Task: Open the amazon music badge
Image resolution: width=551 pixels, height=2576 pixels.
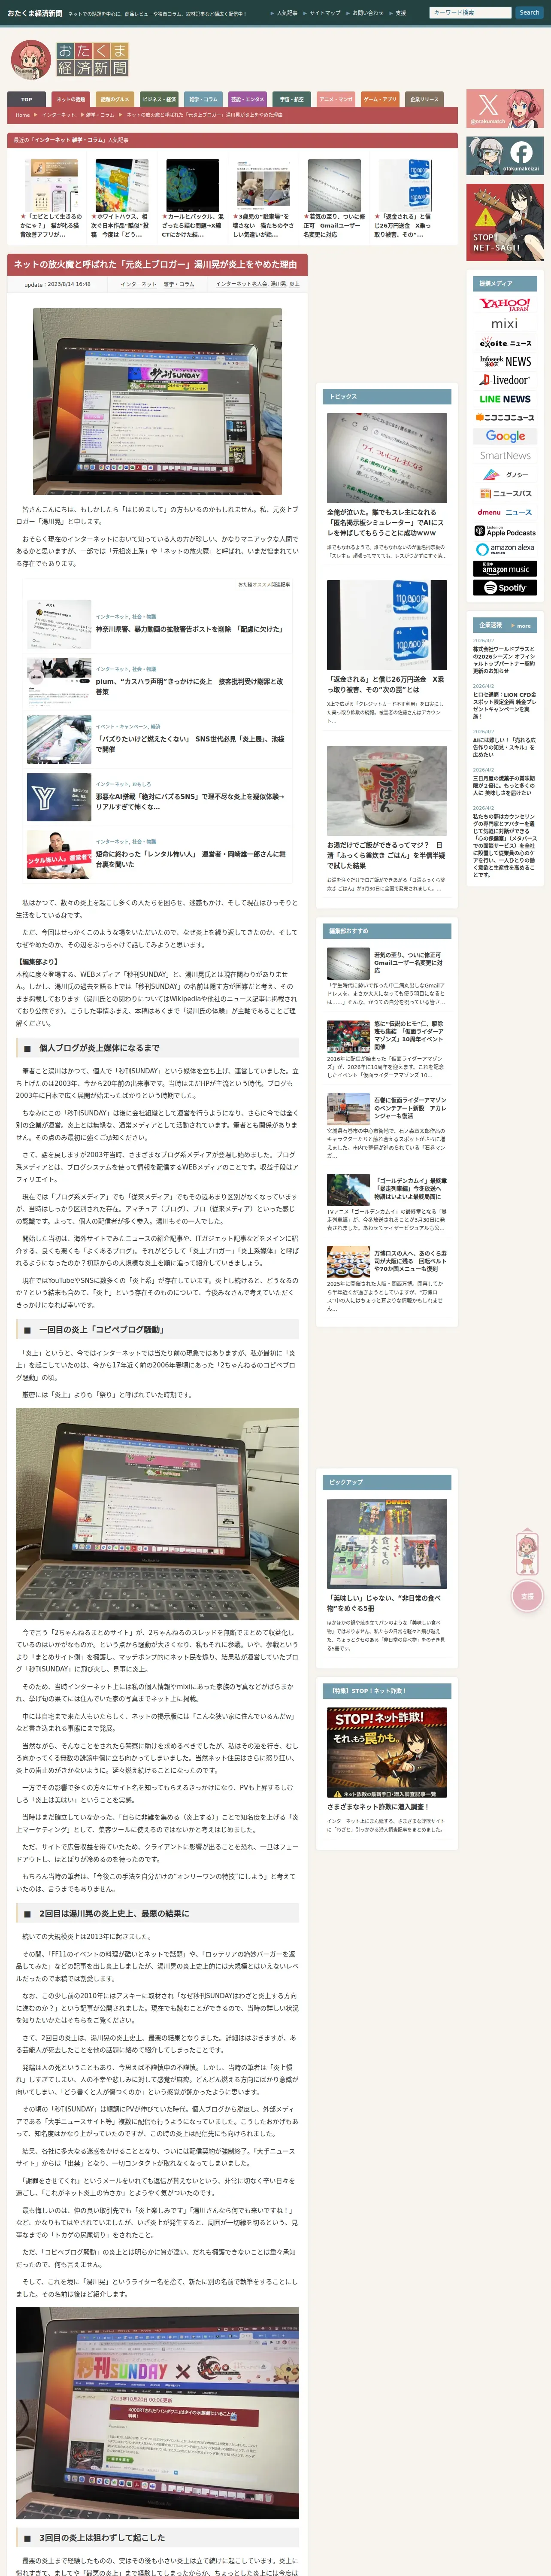Action: point(505,568)
